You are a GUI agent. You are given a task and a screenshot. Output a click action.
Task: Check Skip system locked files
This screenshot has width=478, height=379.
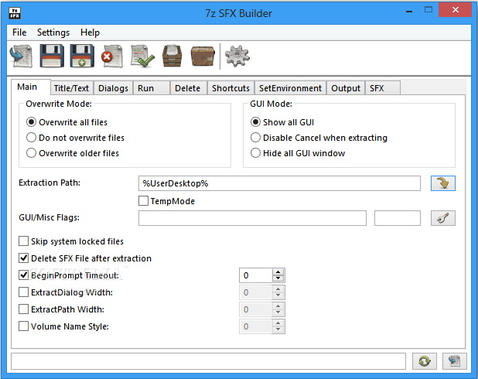23,241
